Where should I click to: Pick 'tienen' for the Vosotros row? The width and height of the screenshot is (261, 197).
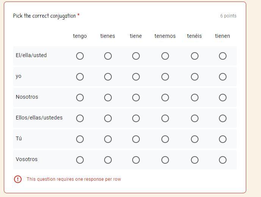tap(223, 160)
